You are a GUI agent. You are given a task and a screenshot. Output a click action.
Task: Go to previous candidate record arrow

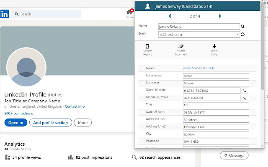pos(170,16)
